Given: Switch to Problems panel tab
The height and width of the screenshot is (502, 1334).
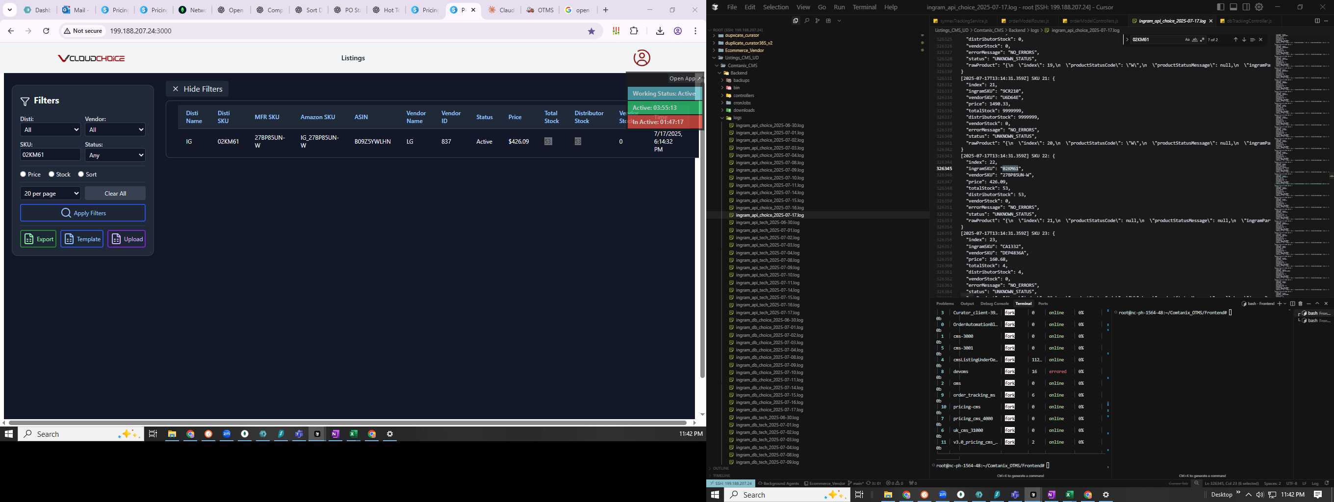Looking at the screenshot, I should coord(945,303).
